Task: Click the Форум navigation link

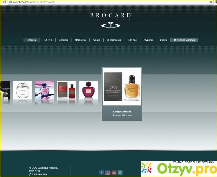Action: click(x=163, y=40)
